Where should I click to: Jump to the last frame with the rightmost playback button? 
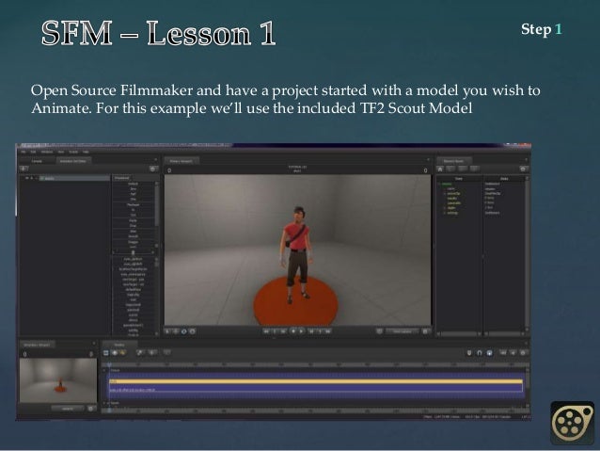click(328, 331)
